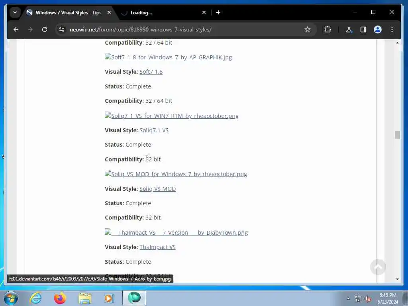Open the Soliq7.1 VS link
The height and width of the screenshot is (306, 408).
154,130
